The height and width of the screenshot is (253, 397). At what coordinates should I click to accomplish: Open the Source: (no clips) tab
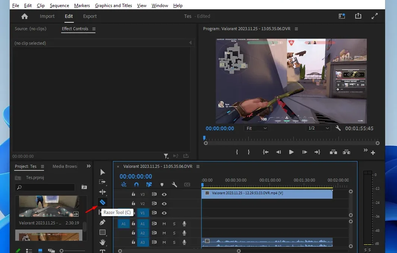31,29
